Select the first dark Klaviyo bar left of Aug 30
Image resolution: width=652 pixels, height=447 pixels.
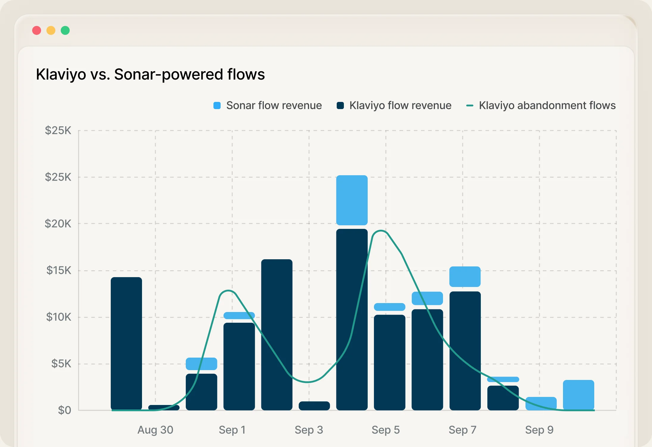(x=126, y=344)
